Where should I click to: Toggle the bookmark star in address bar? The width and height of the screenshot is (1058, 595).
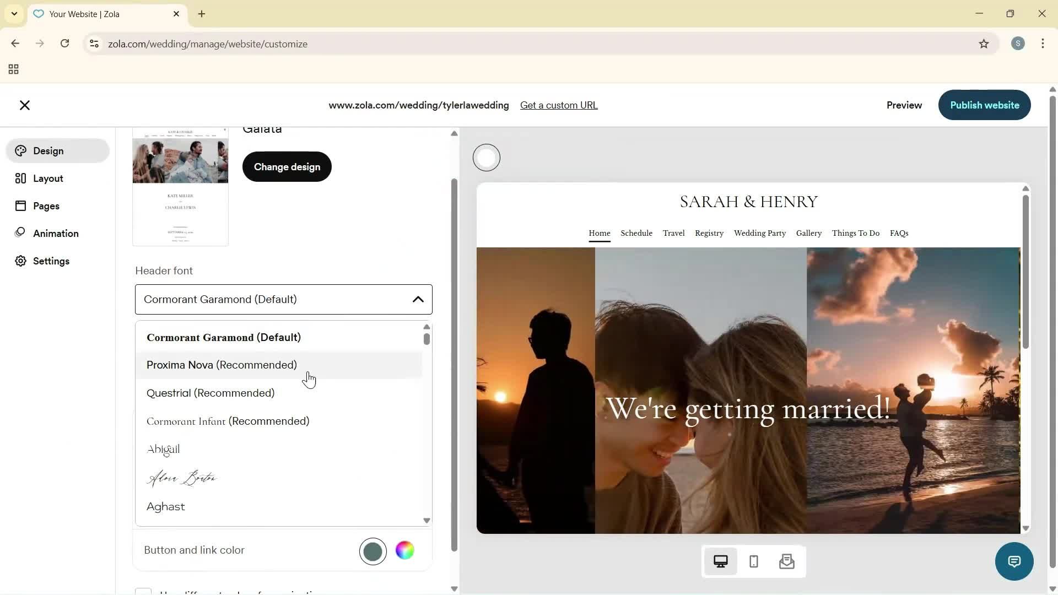click(x=985, y=44)
